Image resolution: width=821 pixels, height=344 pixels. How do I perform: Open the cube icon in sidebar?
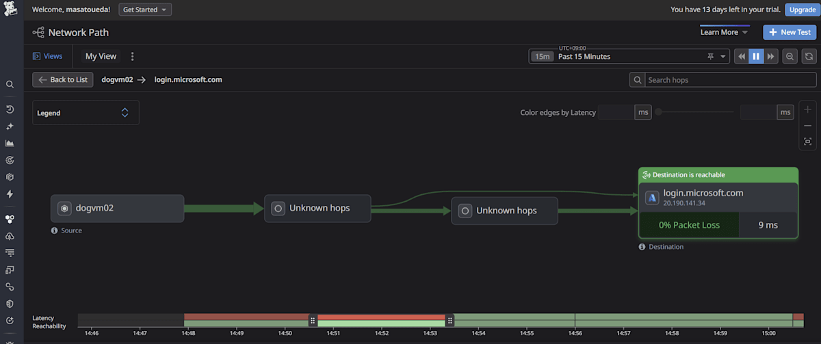click(10, 177)
